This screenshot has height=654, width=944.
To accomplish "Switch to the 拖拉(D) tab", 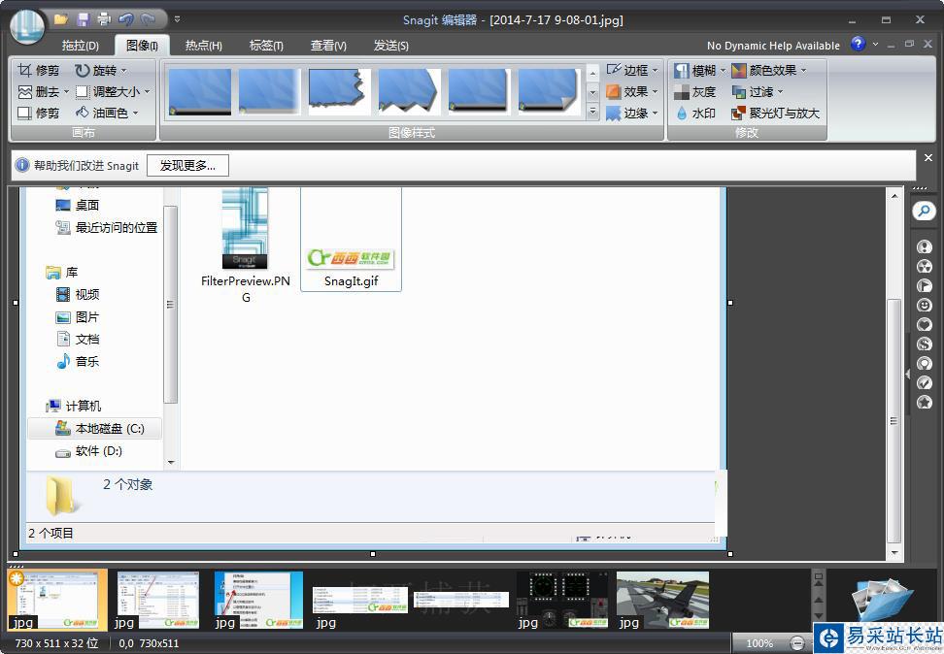I will (x=80, y=46).
